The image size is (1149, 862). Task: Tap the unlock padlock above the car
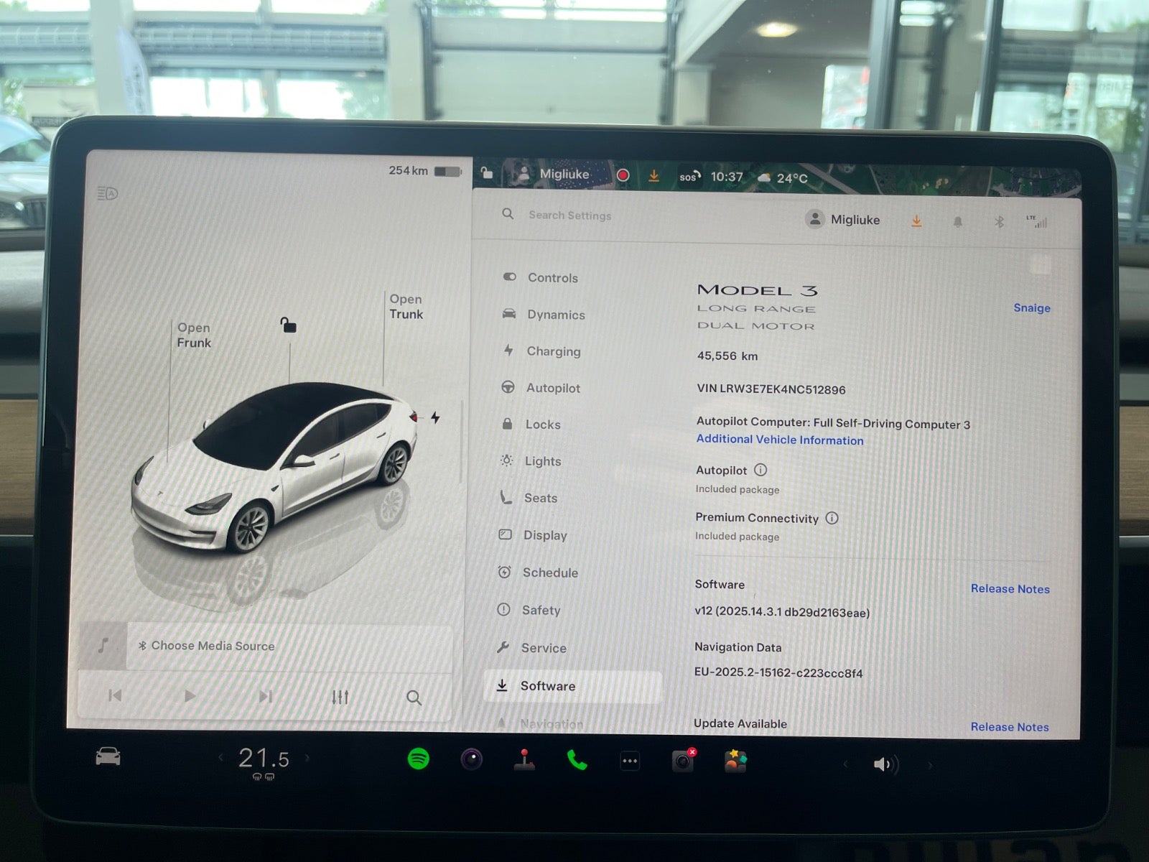(x=288, y=325)
